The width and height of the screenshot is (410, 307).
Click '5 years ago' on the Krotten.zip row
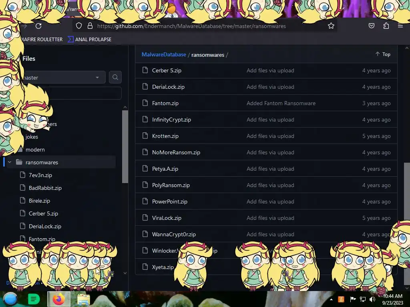[376, 136]
